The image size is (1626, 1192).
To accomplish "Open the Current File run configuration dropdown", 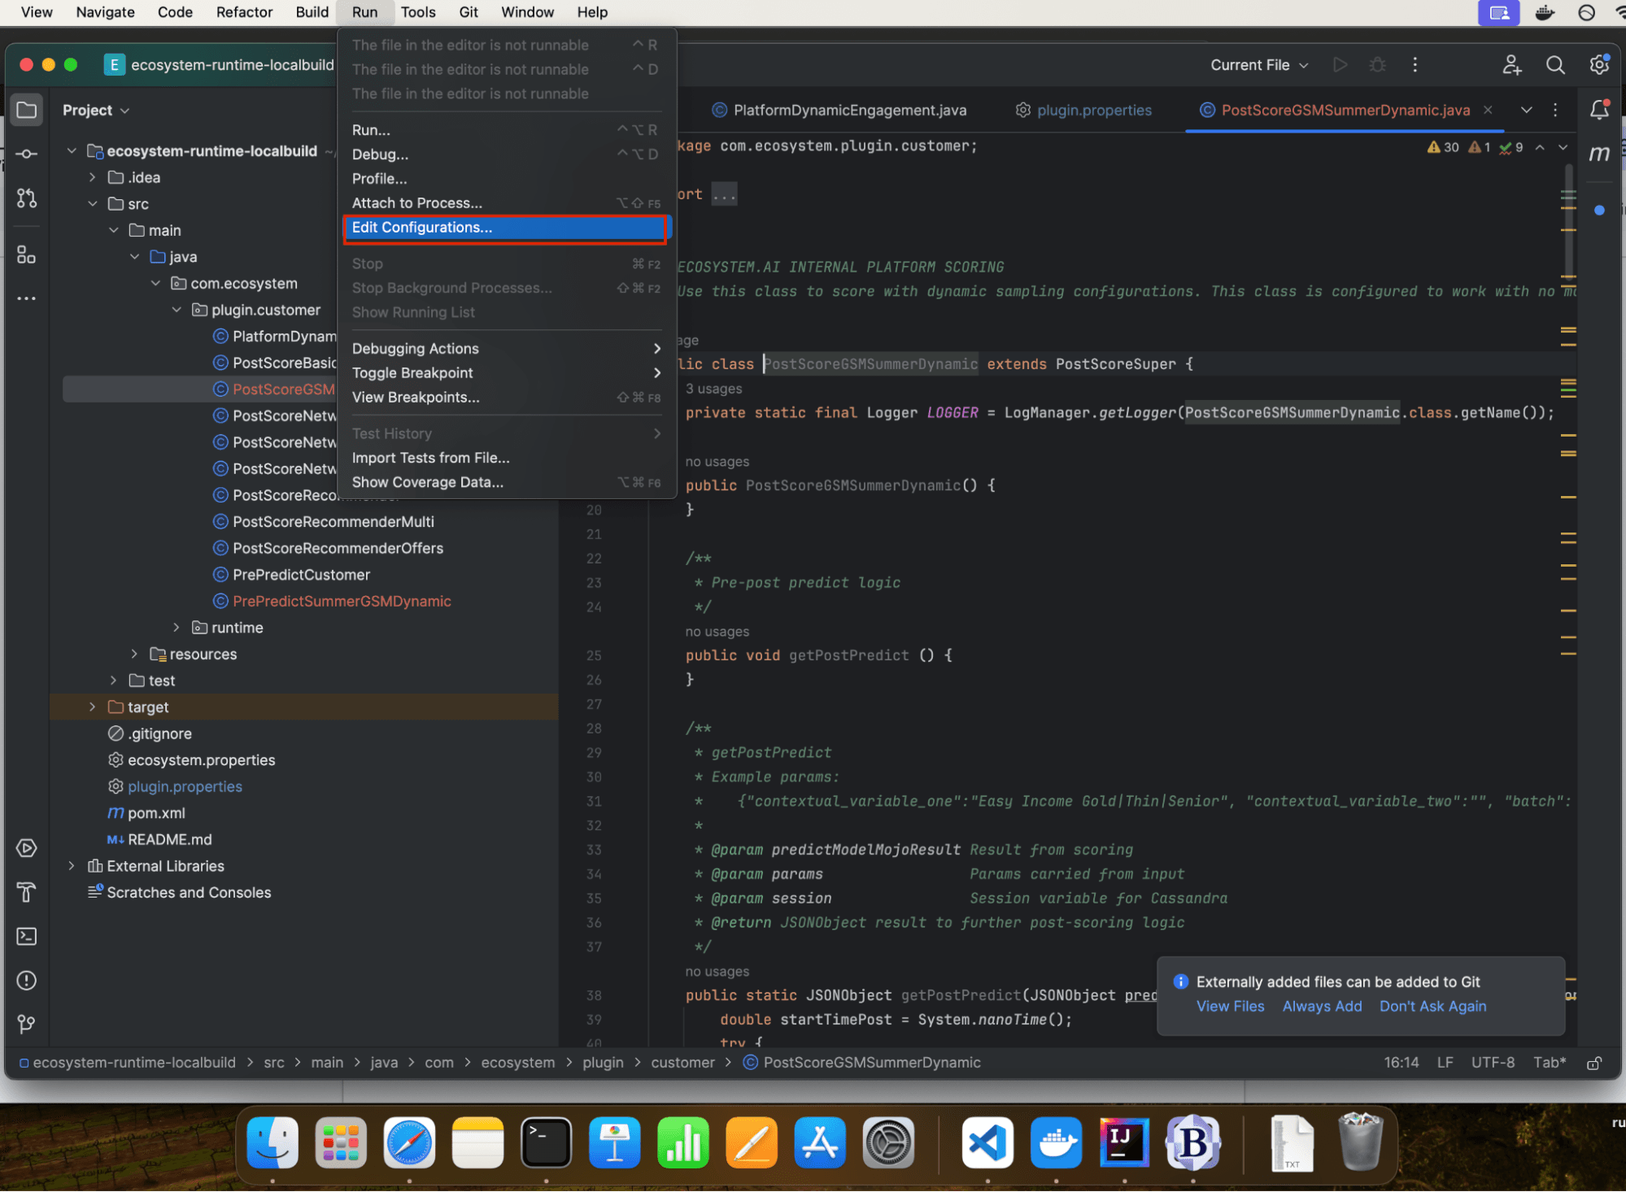I will coord(1257,65).
